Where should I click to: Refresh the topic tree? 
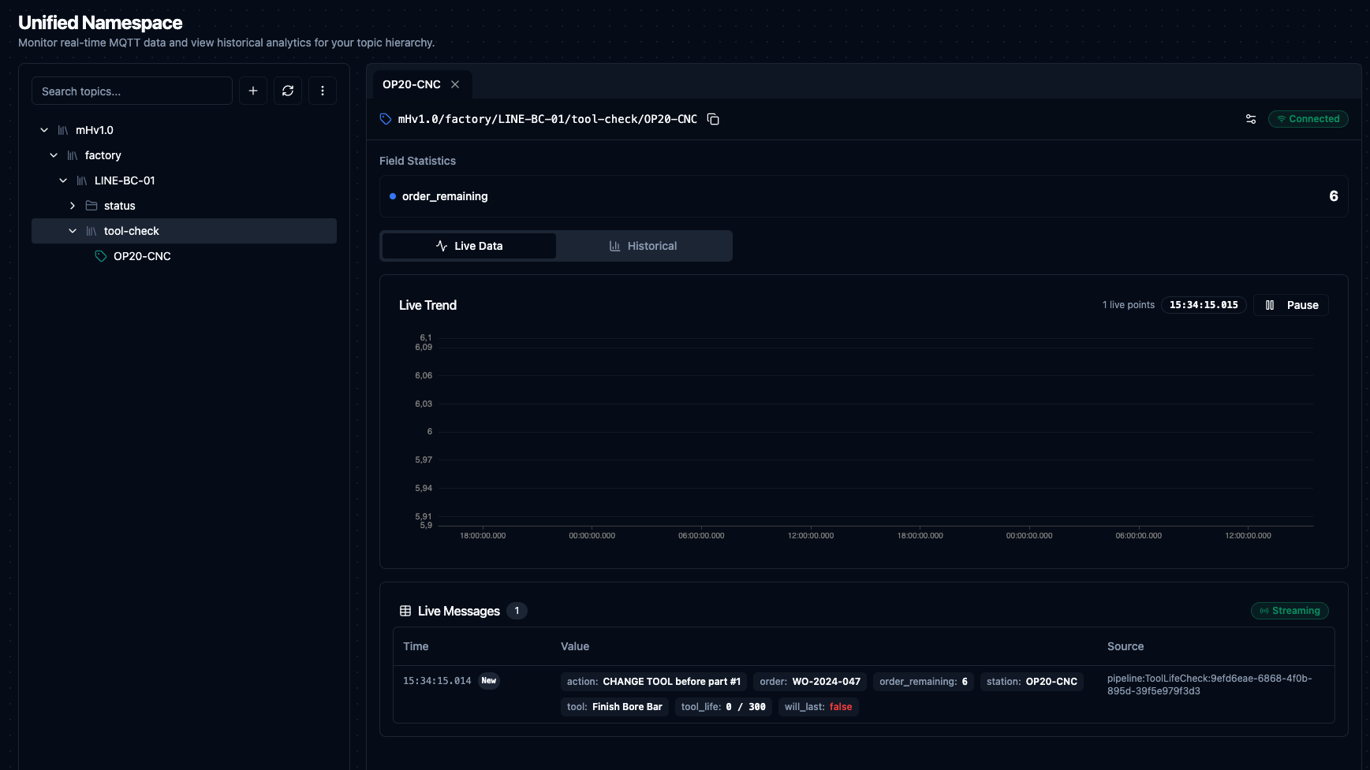pyautogui.click(x=288, y=91)
